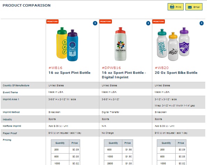
Task: Click Promotions badge on #WB16 column
Action: (x=52, y=21)
